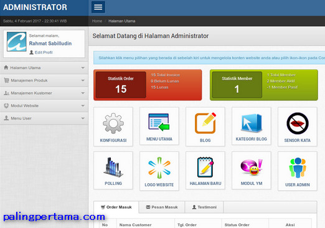325x228 pixels.
Task: Click the profile avatar image
Action: (x=17, y=42)
